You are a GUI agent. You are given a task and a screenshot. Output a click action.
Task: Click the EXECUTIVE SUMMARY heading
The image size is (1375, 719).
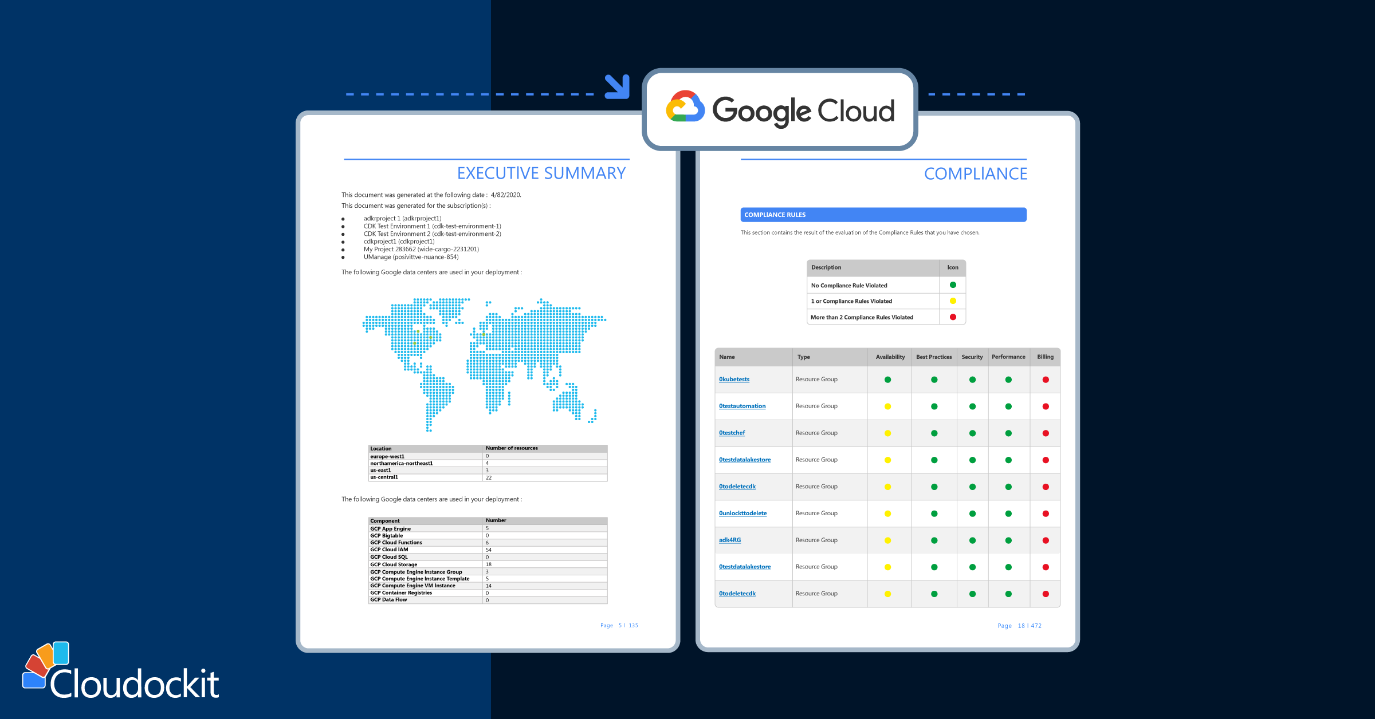[x=541, y=173]
